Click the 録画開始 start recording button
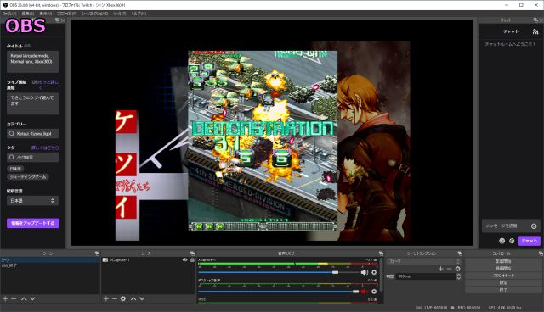Image resolution: width=544 pixels, height=312 pixels. (x=503, y=269)
